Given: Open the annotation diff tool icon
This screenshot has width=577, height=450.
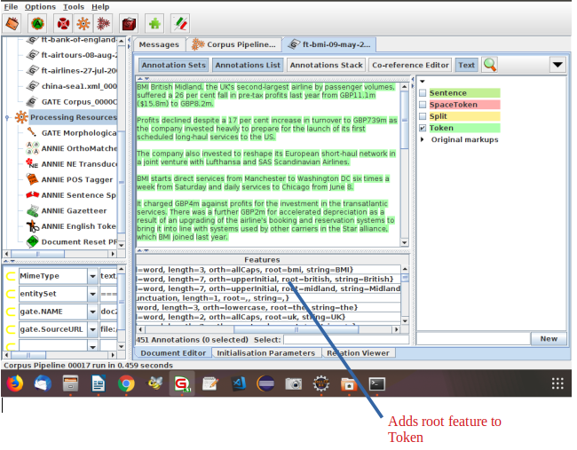Looking at the screenshot, I should 180,24.
